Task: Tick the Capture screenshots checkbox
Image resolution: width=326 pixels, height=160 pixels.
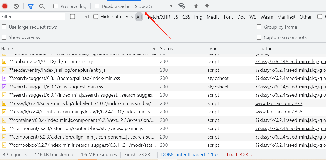Action: tap(259, 37)
